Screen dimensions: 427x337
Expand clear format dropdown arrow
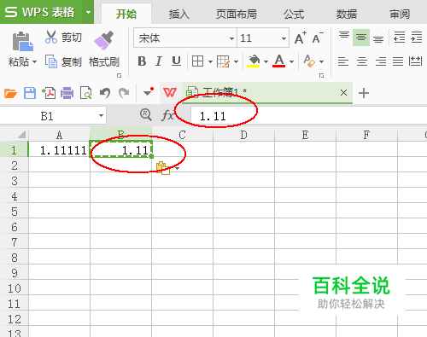coord(321,61)
